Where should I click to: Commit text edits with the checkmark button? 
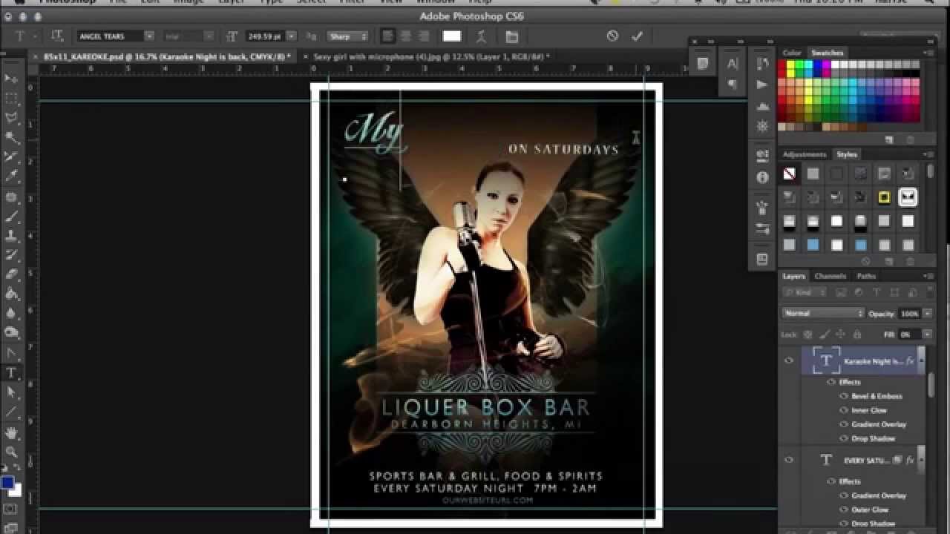point(637,36)
